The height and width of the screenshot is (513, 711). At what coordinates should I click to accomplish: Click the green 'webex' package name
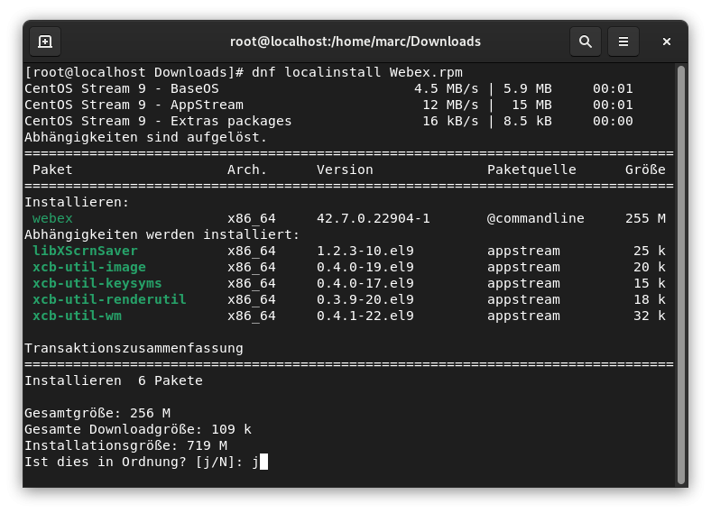[52, 218]
